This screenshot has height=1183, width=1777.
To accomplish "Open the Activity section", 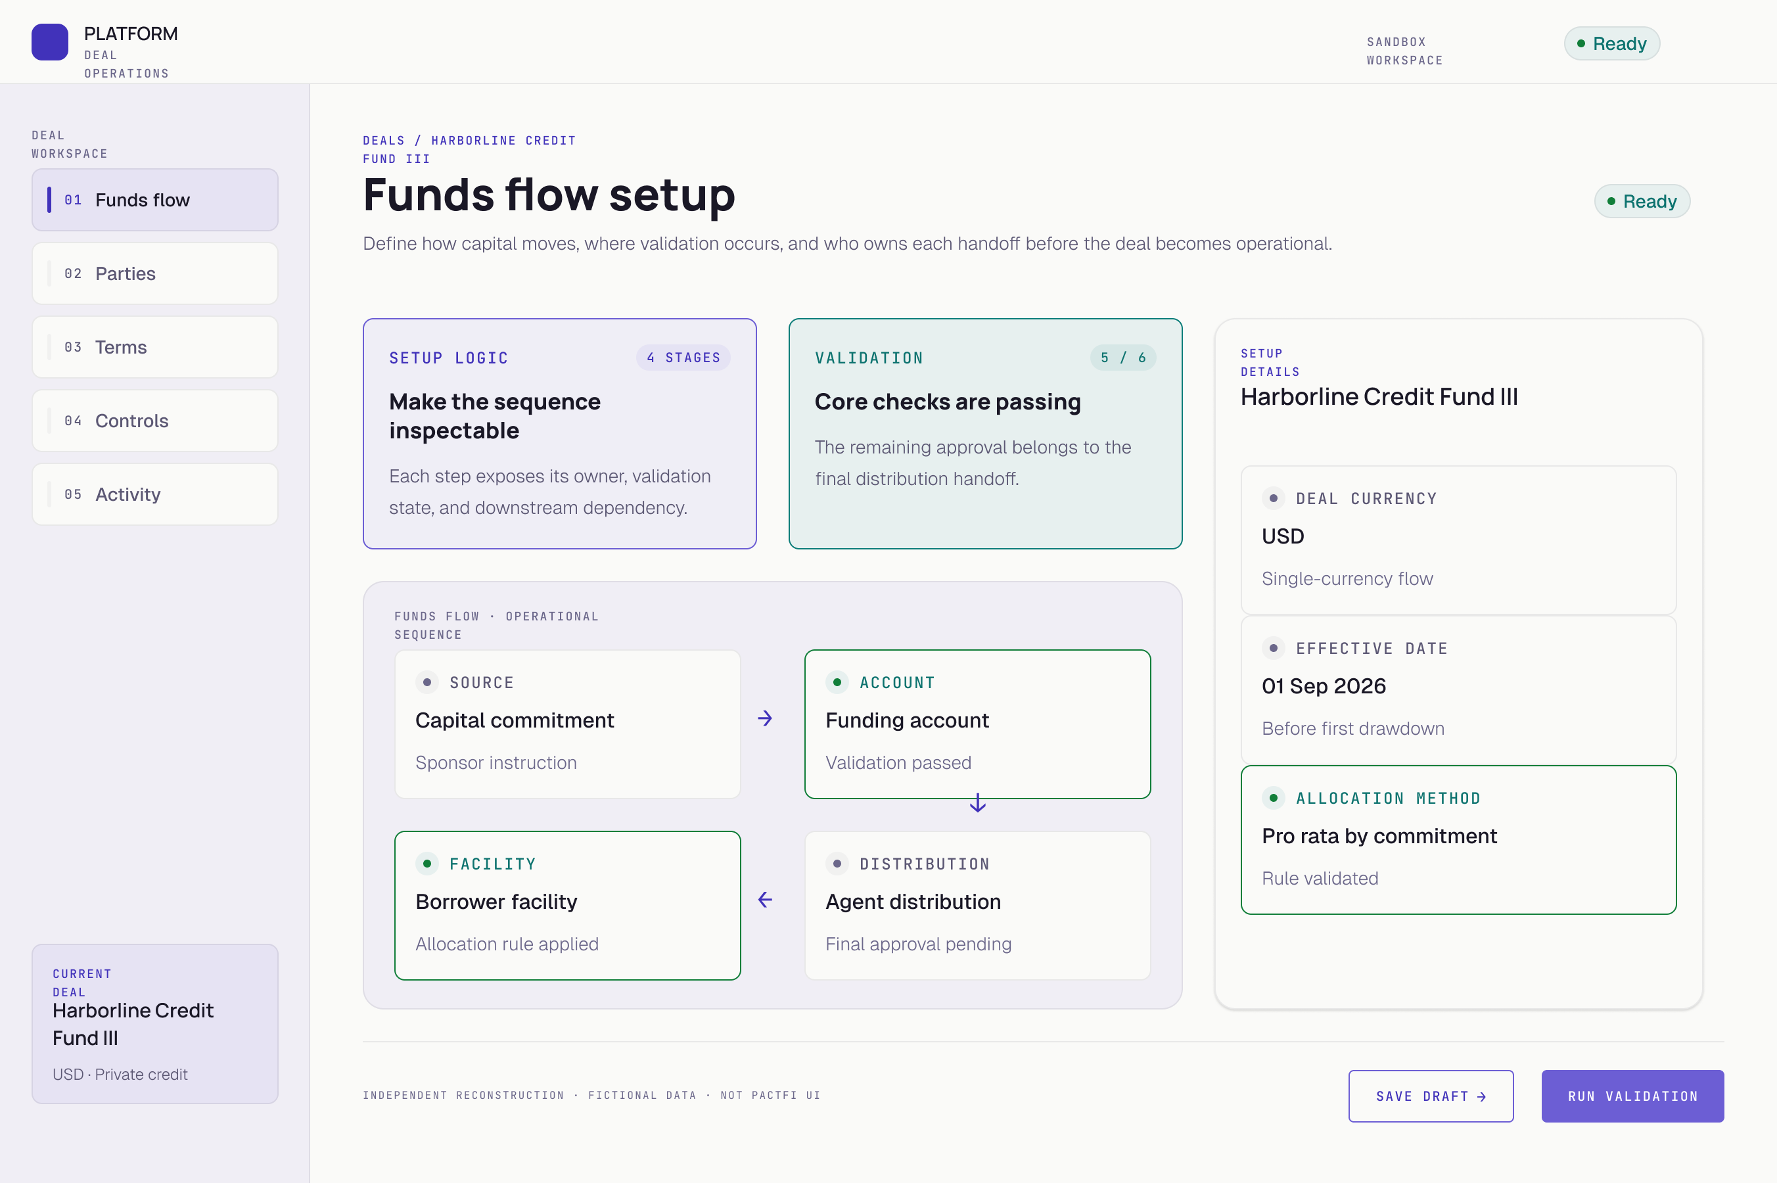I will click(154, 494).
